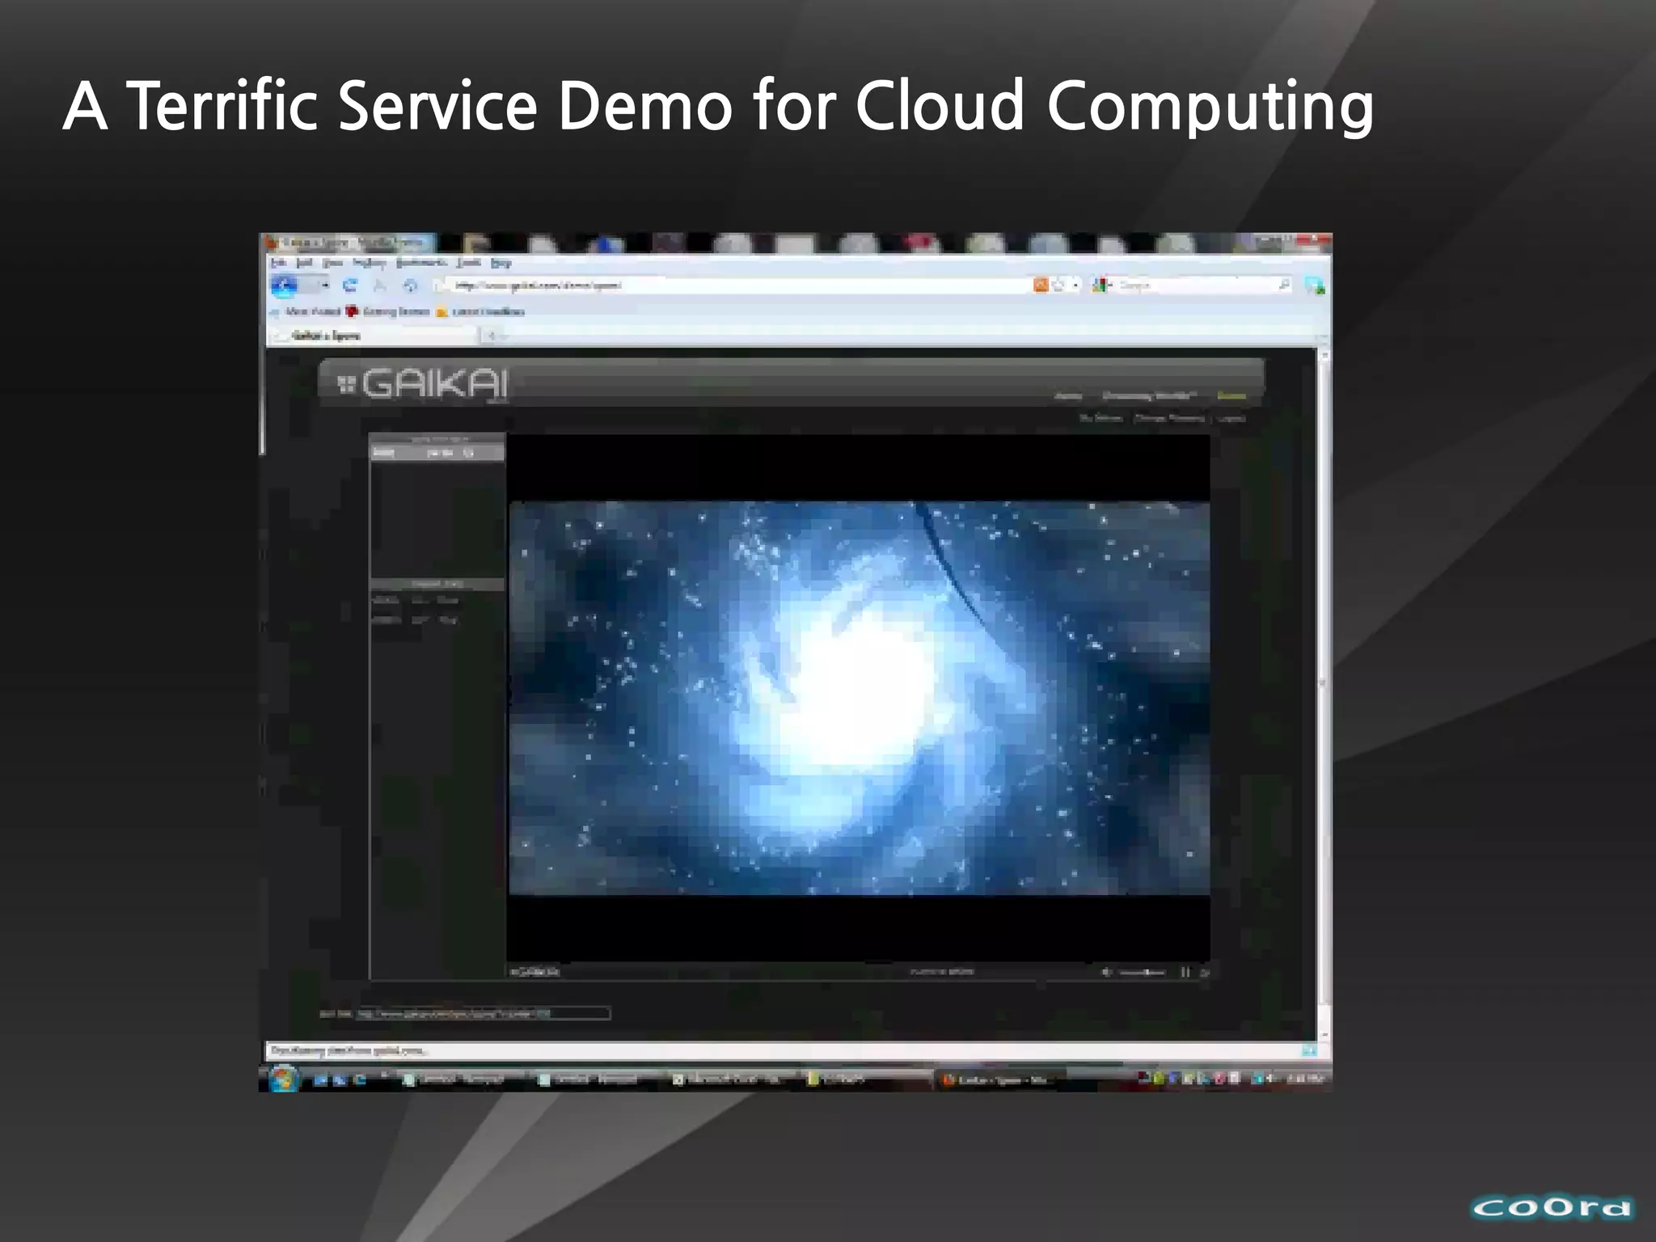Viewport: 1656px width, 1242px height.
Task: Open the address bar history dropdown
Action: point(1075,285)
